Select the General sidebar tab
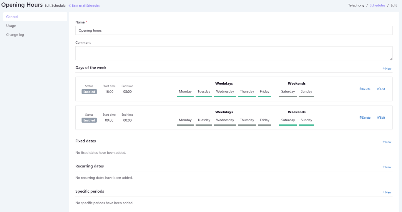Screen dimensions: 402x212 click(12, 17)
